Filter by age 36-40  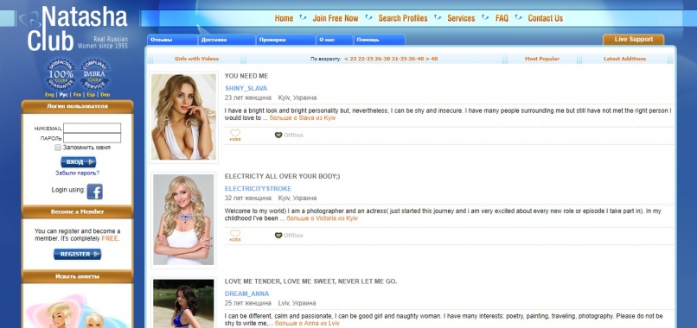(x=416, y=59)
